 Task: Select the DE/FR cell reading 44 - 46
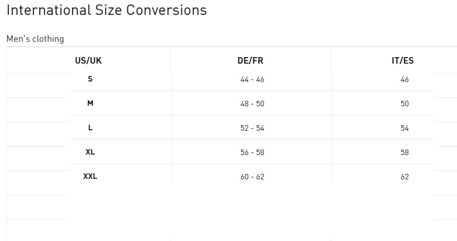pos(252,80)
